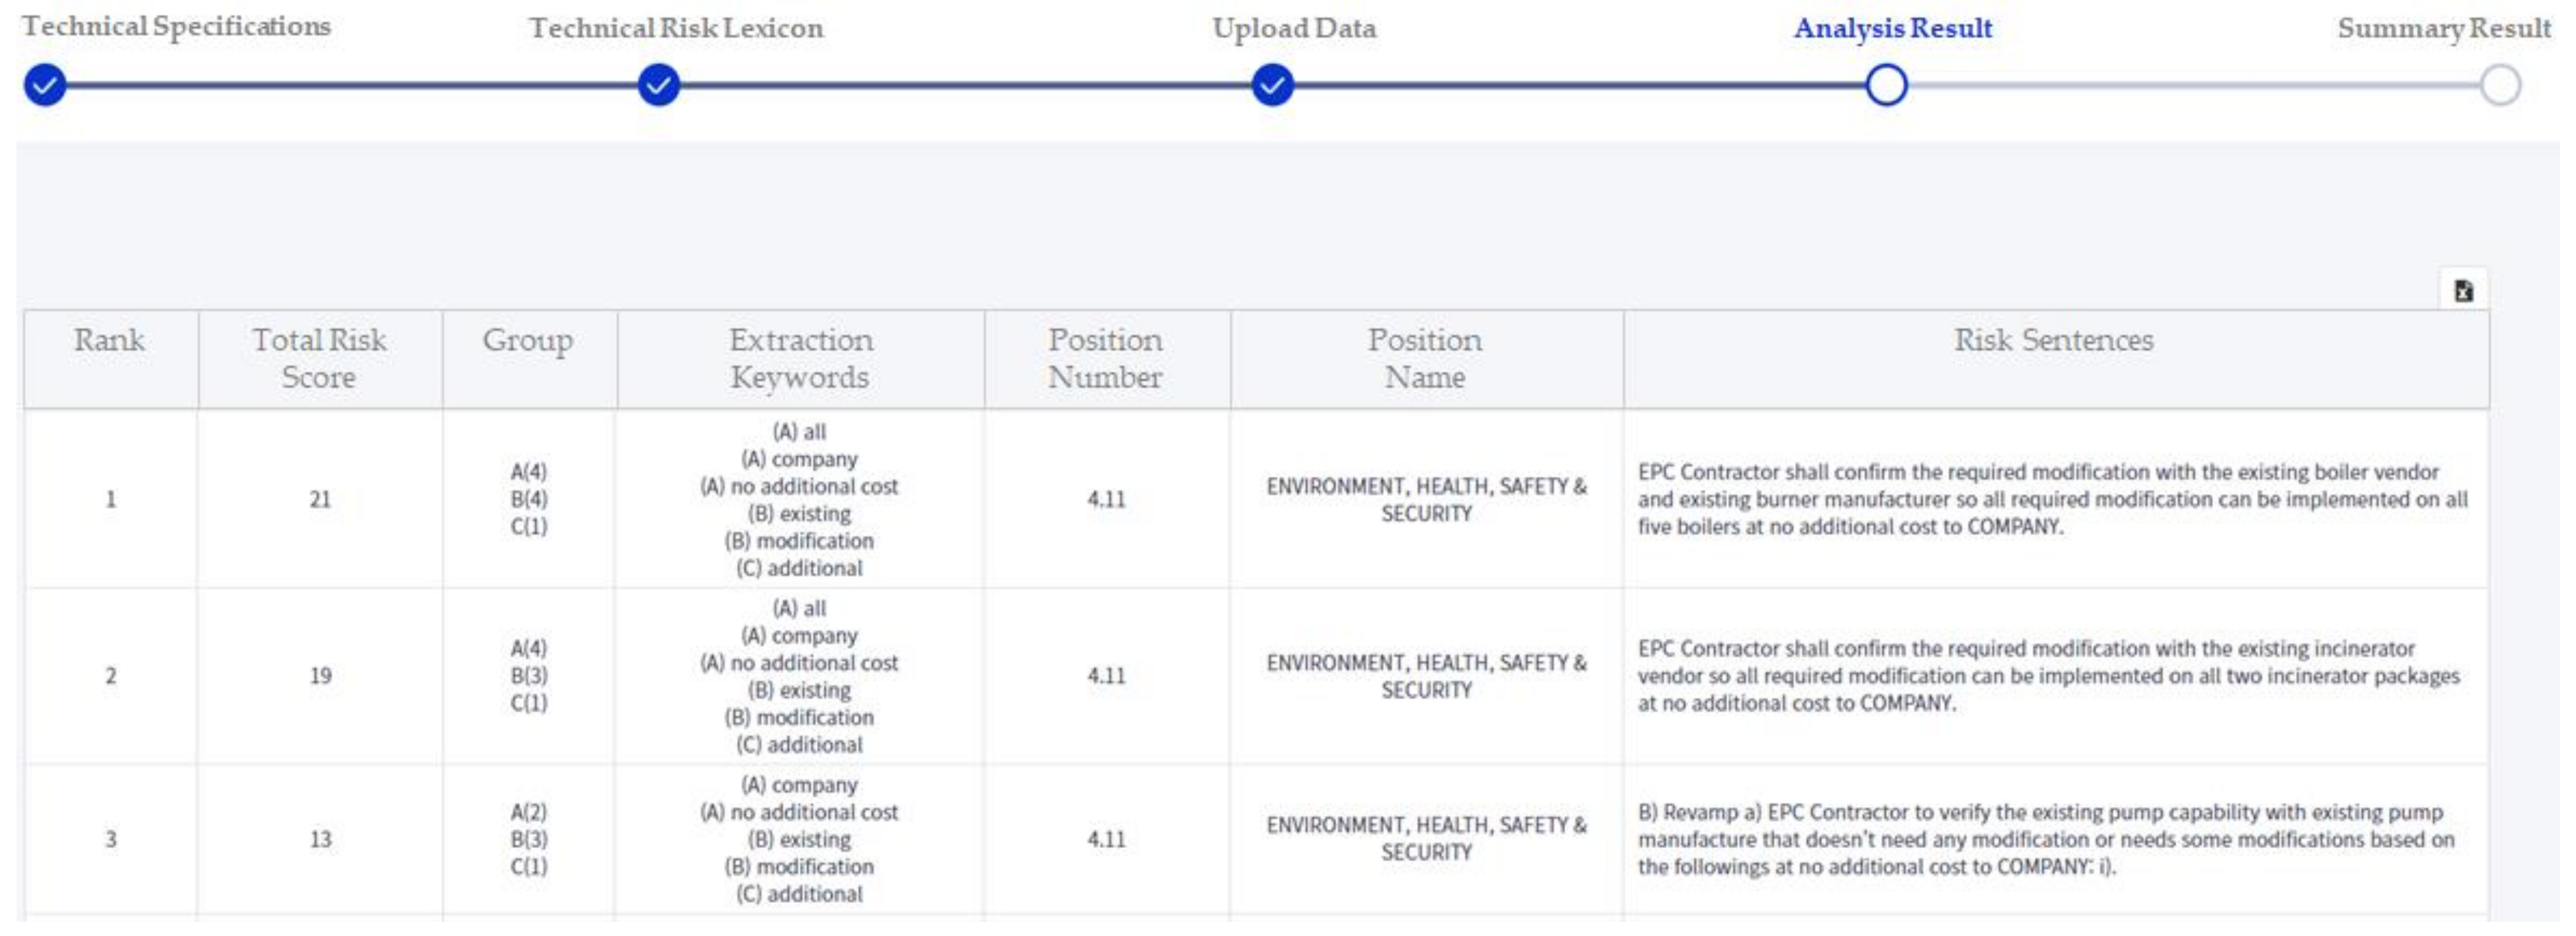
Task: Click the Analysis Result step circle
Action: (x=1886, y=86)
